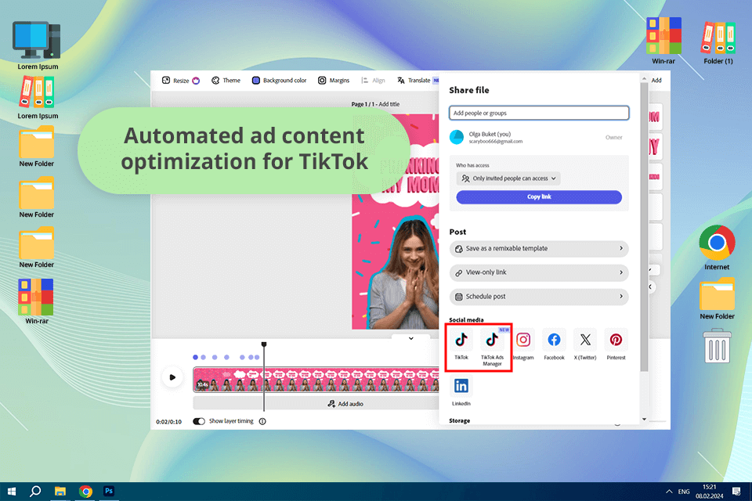
Task: Open the Resize tool in toolbar
Action: click(x=180, y=81)
